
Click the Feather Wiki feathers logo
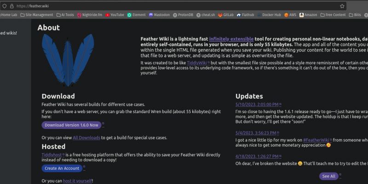click(68, 60)
